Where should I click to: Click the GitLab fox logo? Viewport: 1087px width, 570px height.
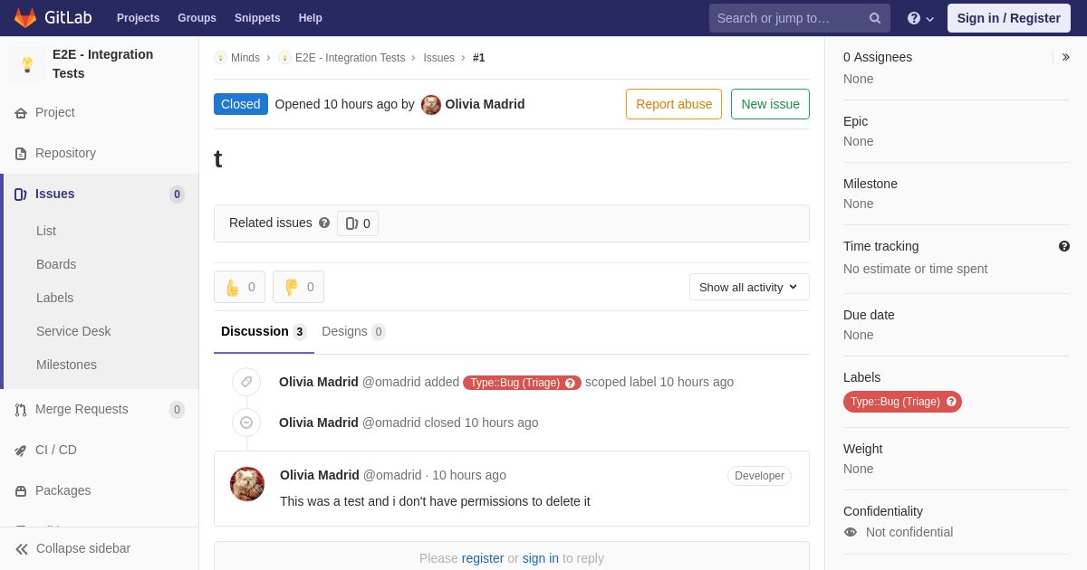click(x=25, y=18)
